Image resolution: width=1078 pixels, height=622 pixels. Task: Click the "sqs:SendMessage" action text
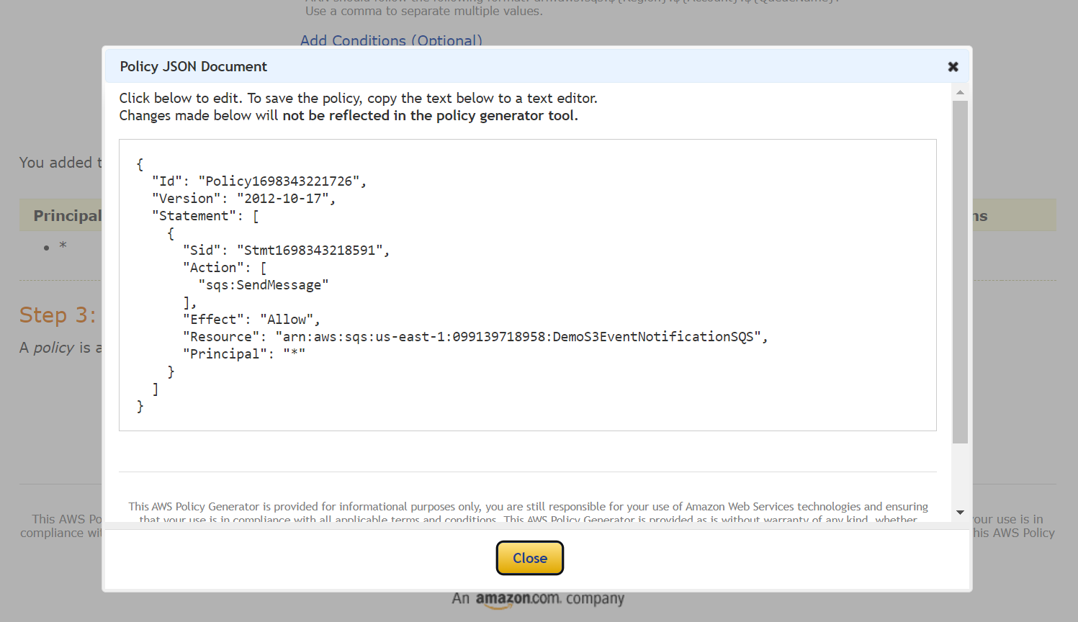click(x=264, y=285)
